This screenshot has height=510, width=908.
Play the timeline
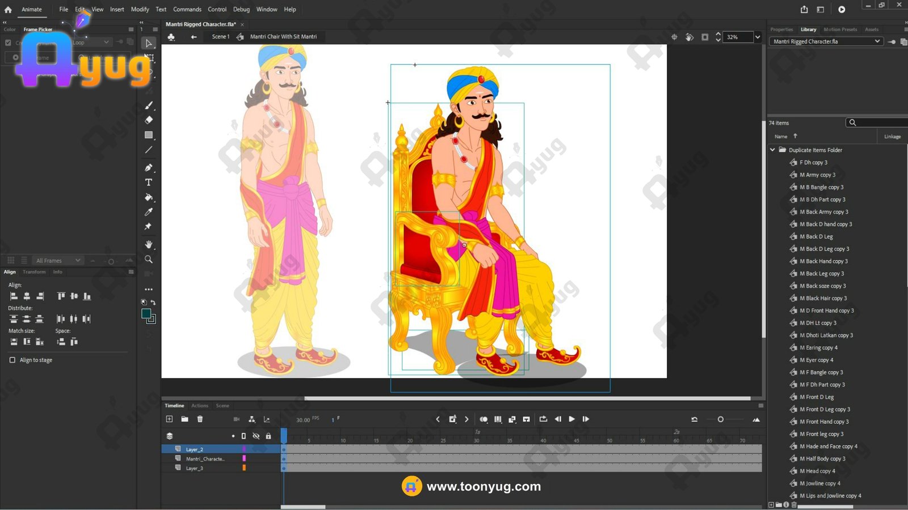571,419
